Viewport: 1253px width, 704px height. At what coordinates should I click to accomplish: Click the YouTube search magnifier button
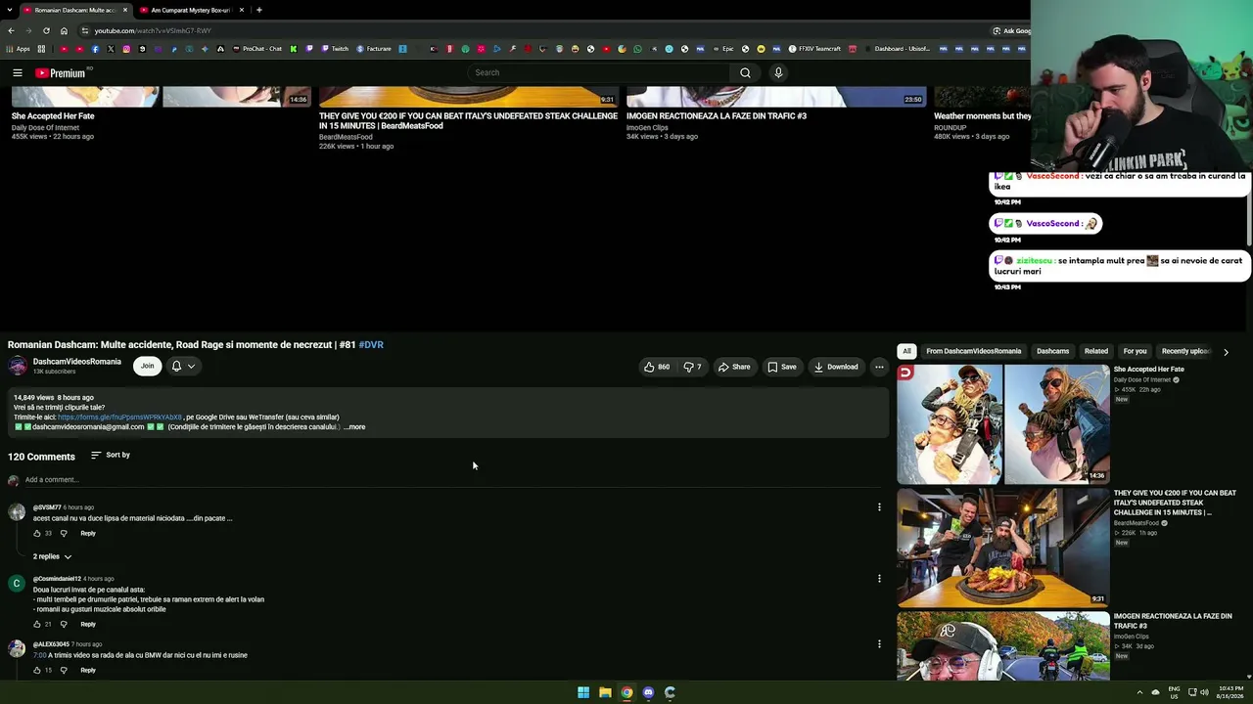click(x=745, y=72)
